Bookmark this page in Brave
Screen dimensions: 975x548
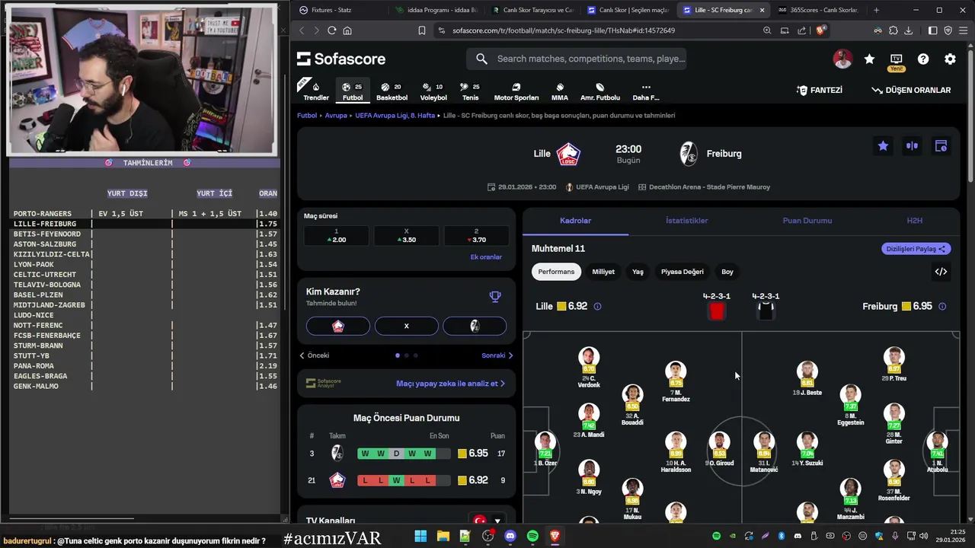(421, 30)
